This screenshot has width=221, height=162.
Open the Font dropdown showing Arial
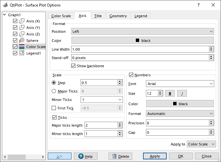[x=180, y=84]
